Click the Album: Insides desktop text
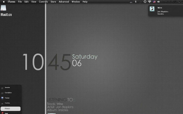 (58, 110)
